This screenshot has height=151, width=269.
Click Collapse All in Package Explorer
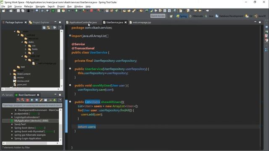click(44, 28)
